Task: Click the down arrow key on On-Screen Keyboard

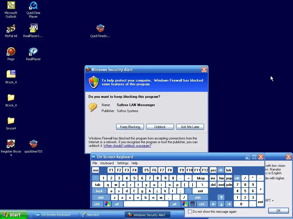Action: pyautogui.click(x=221, y=204)
